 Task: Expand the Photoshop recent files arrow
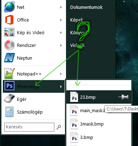click(x=61, y=87)
